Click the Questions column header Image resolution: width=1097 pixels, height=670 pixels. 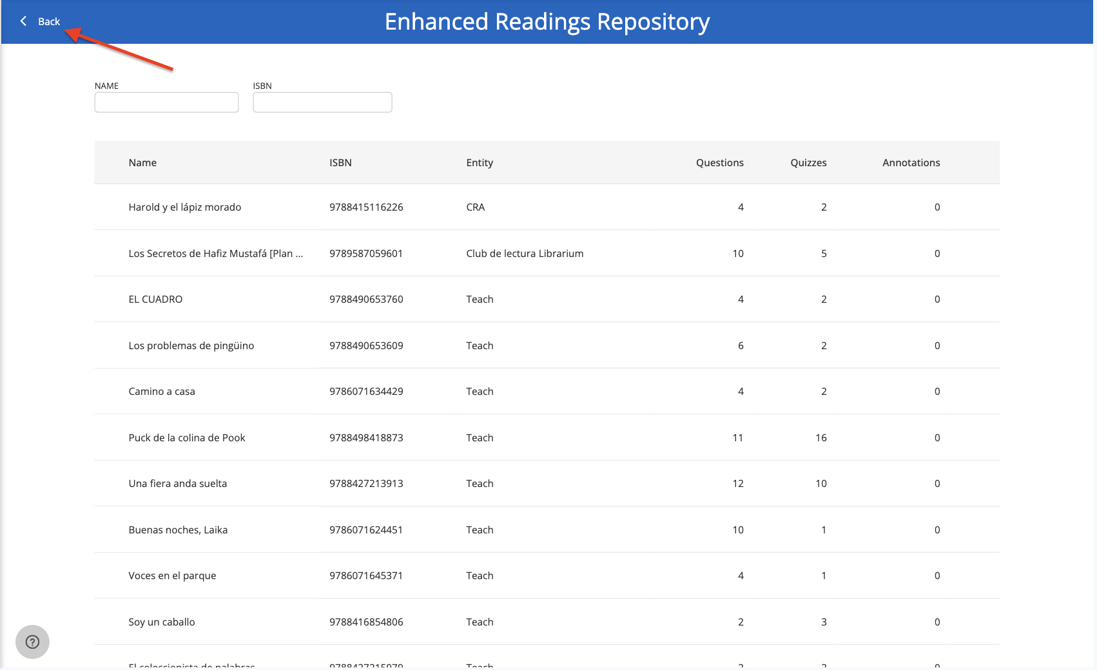(x=719, y=162)
